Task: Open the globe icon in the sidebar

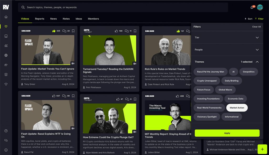Action: pyautogui.click(x=6, y=55)
